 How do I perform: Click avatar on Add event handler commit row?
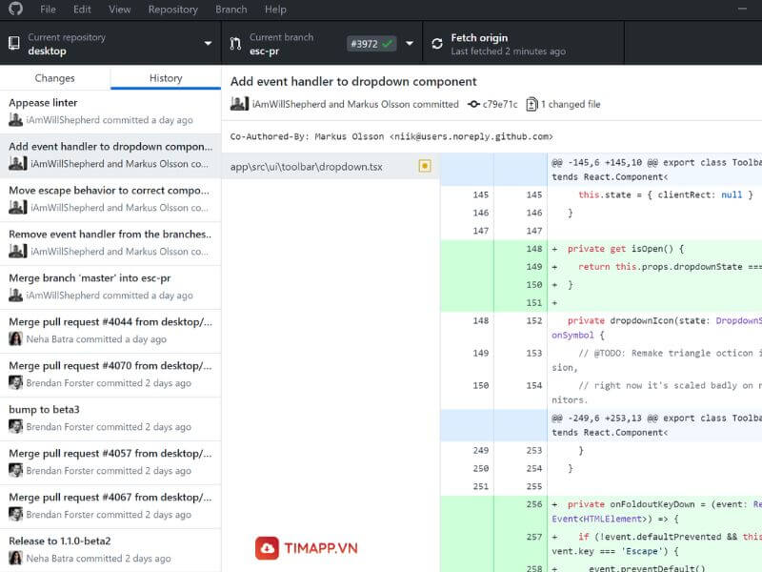tap(18, 163)
